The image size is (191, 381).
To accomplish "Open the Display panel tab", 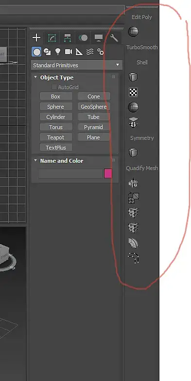I will [x=98, y=38].
